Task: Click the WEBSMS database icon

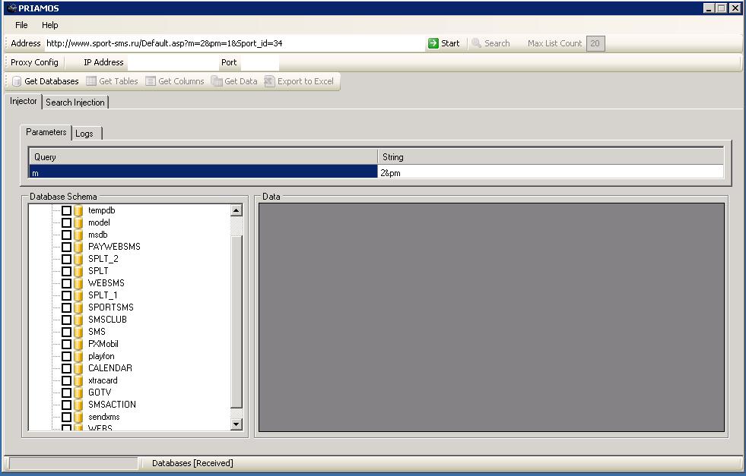Action: pos(78,283)
